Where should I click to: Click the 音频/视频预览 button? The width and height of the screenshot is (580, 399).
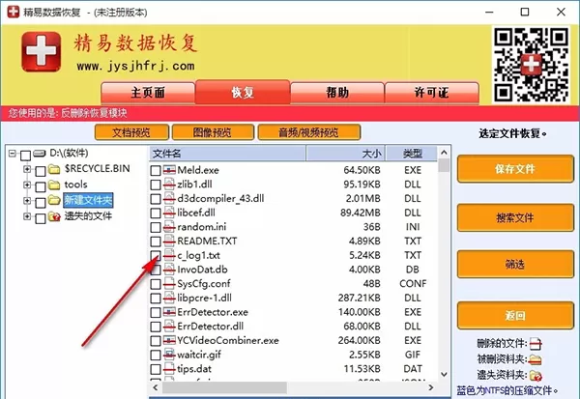[309, 132]
